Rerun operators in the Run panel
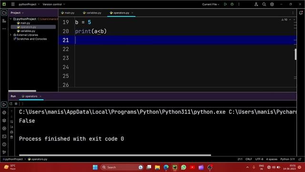Image resolution: width=305 pixels, height=172 pixels. click(x=11, y=104)
